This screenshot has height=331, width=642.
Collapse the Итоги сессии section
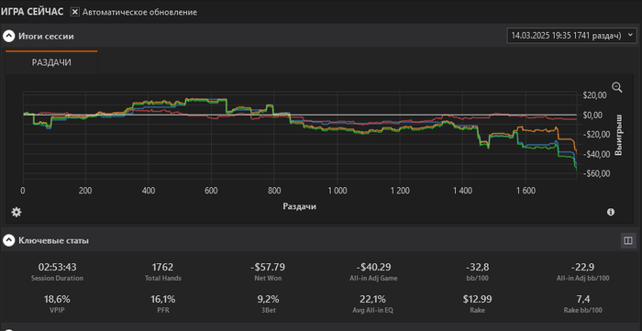8,36
